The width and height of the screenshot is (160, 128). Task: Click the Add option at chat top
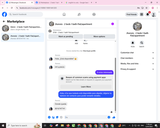click(x=76, y=42)
